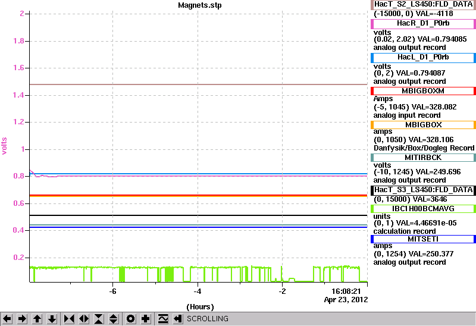This screenshot has height=326, width=476.
Task: Click the 'Danfysik/Box/Dogleg Record' description
Action: pos(424,148)
